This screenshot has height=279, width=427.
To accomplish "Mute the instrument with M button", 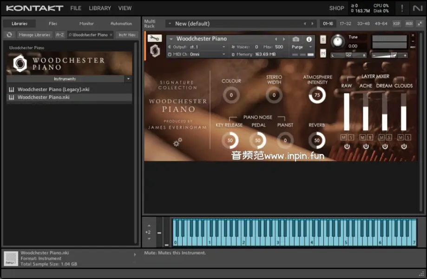I will pos(323,53).
